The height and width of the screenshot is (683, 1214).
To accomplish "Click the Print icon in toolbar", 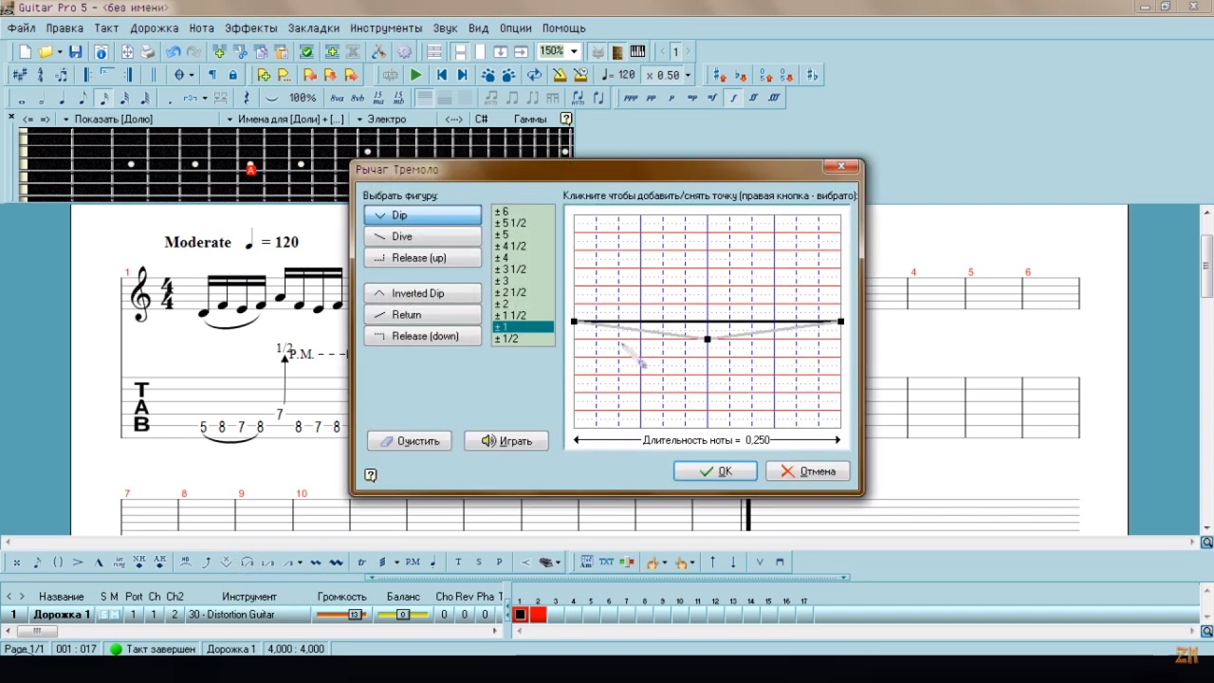I will (148, 51).
